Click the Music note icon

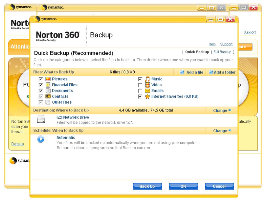(x=147, y=79)
